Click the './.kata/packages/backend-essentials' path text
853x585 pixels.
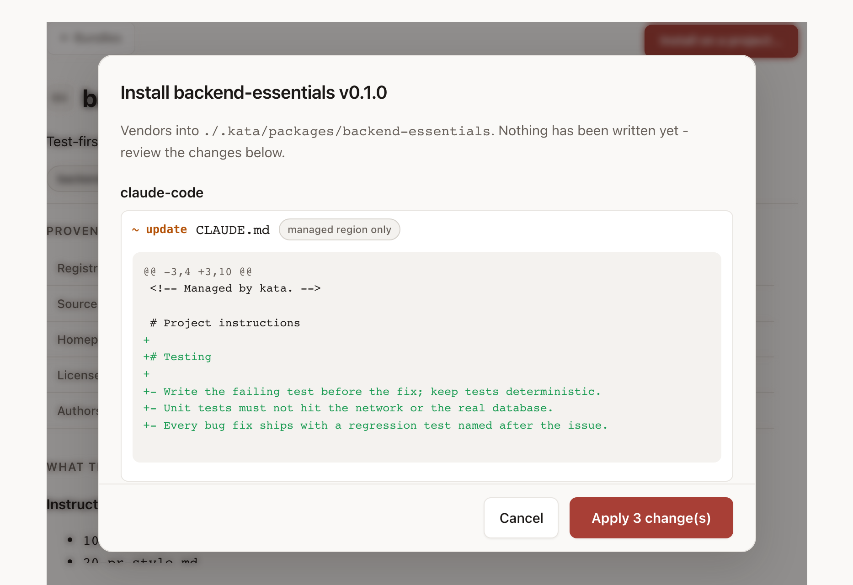[x=347, y=131]
